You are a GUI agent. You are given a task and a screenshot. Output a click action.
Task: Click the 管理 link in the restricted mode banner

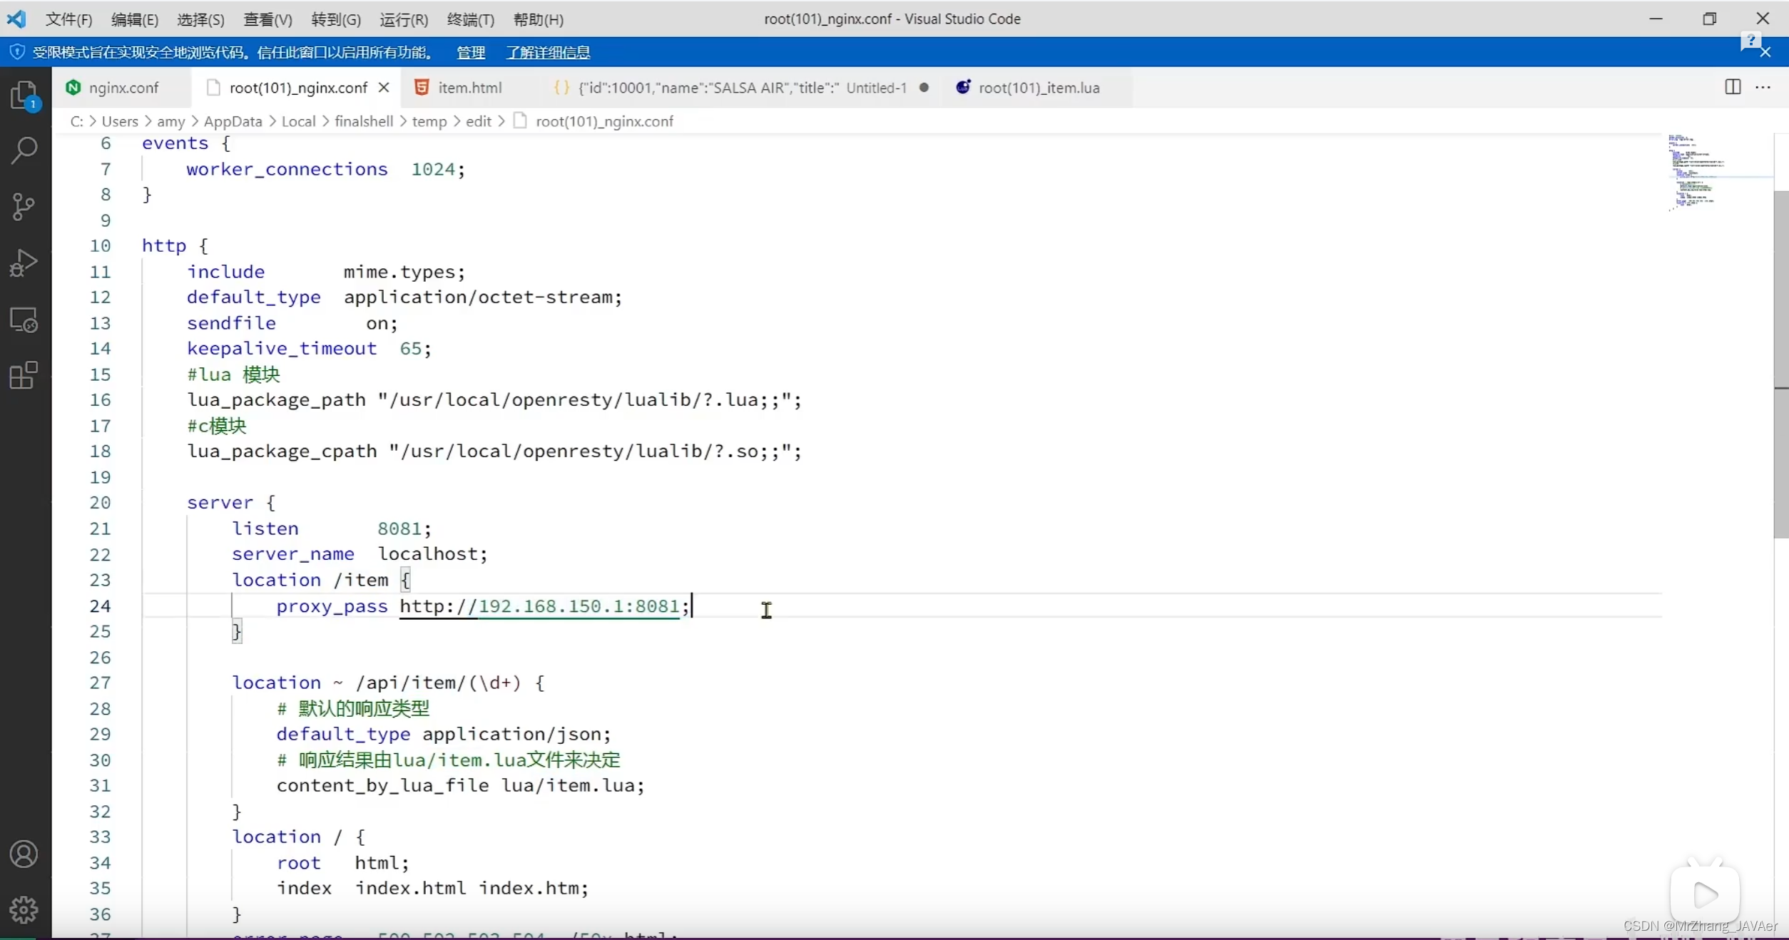click(471, 52)
